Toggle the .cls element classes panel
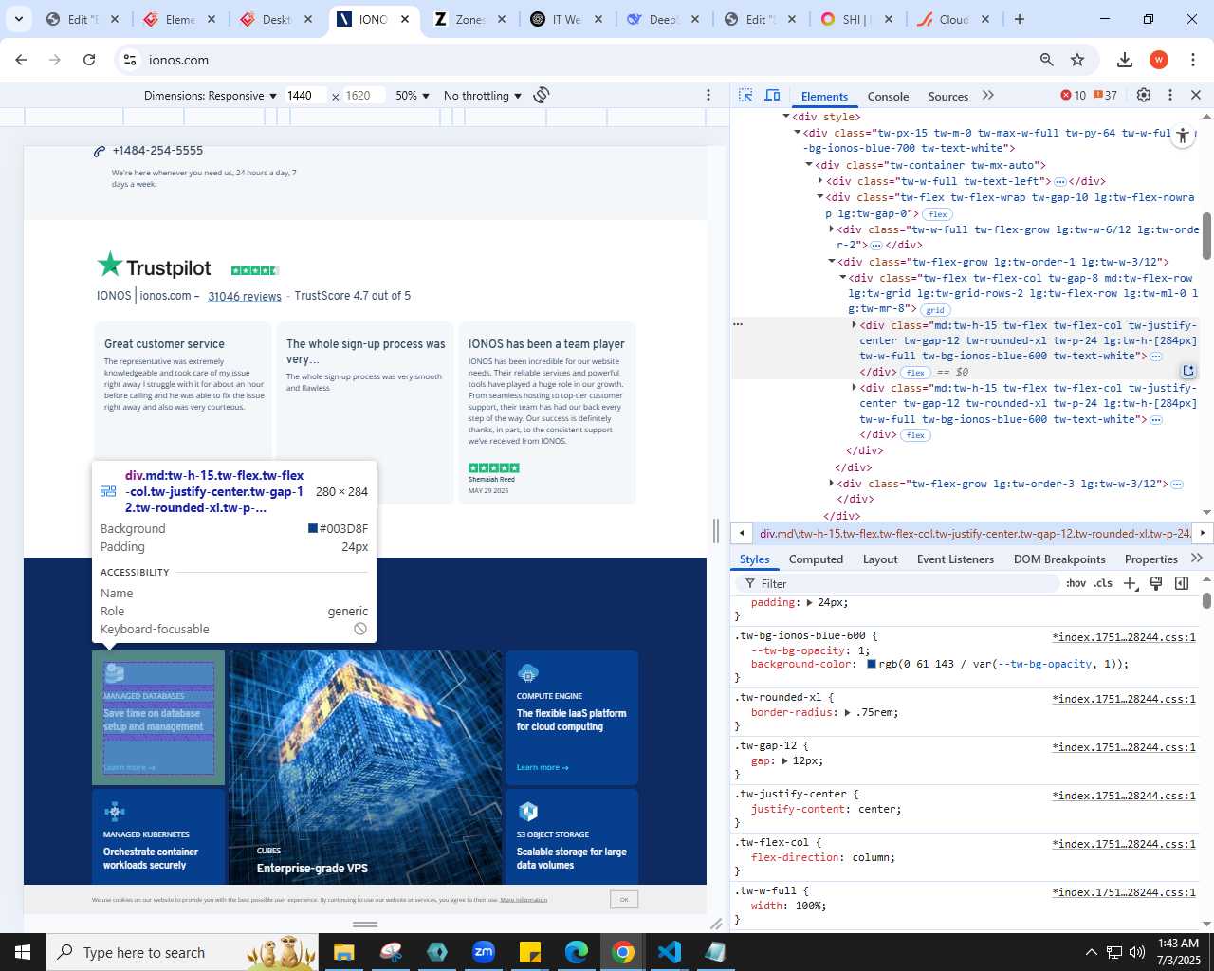 (1103, 584)
